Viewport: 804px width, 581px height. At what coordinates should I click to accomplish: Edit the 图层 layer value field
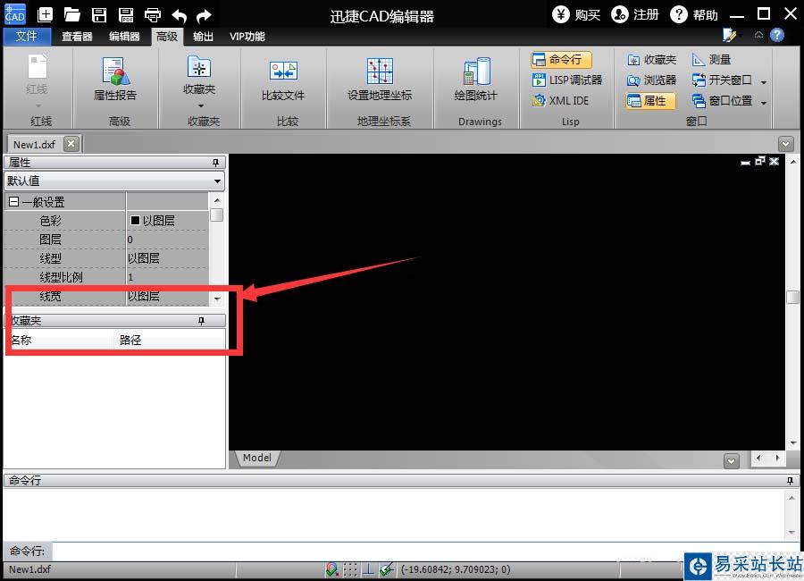pos(167,240)
